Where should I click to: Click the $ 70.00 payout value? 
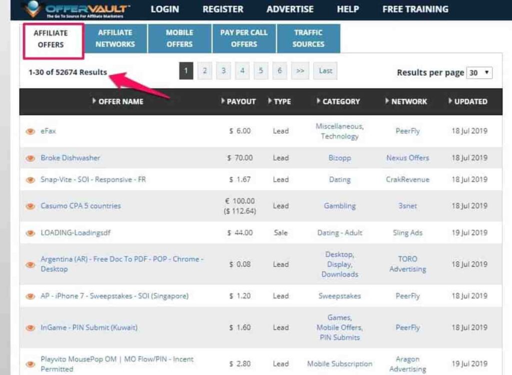(240, 158)
